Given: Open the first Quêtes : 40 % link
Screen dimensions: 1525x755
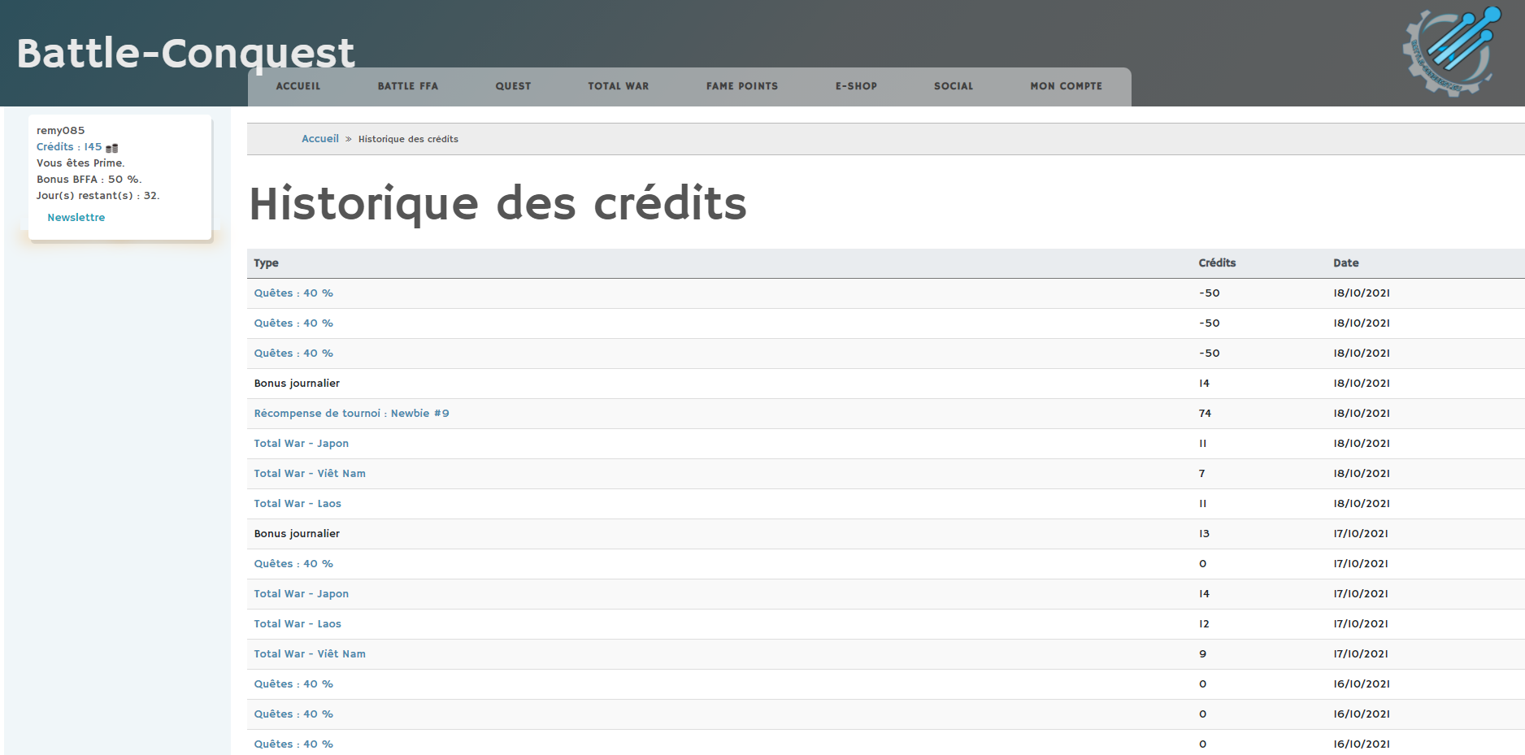Looking at the screenshot, I should click(293, 293).
